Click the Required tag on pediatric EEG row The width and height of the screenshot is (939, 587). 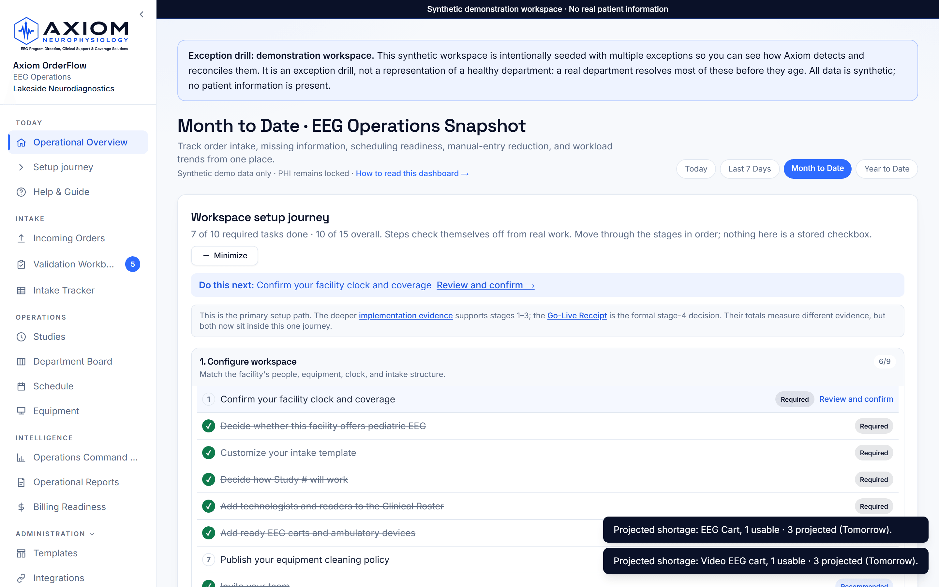(874, 426)
